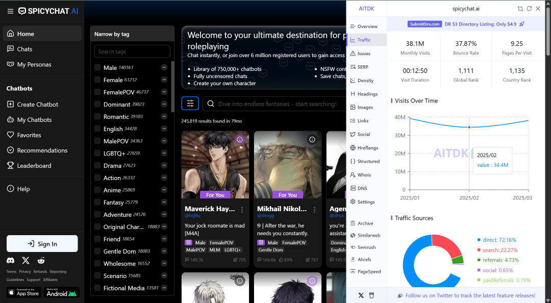Exclude the Romantic tag with its minus button
Viewport: 551px width, 303px height.
164,116
